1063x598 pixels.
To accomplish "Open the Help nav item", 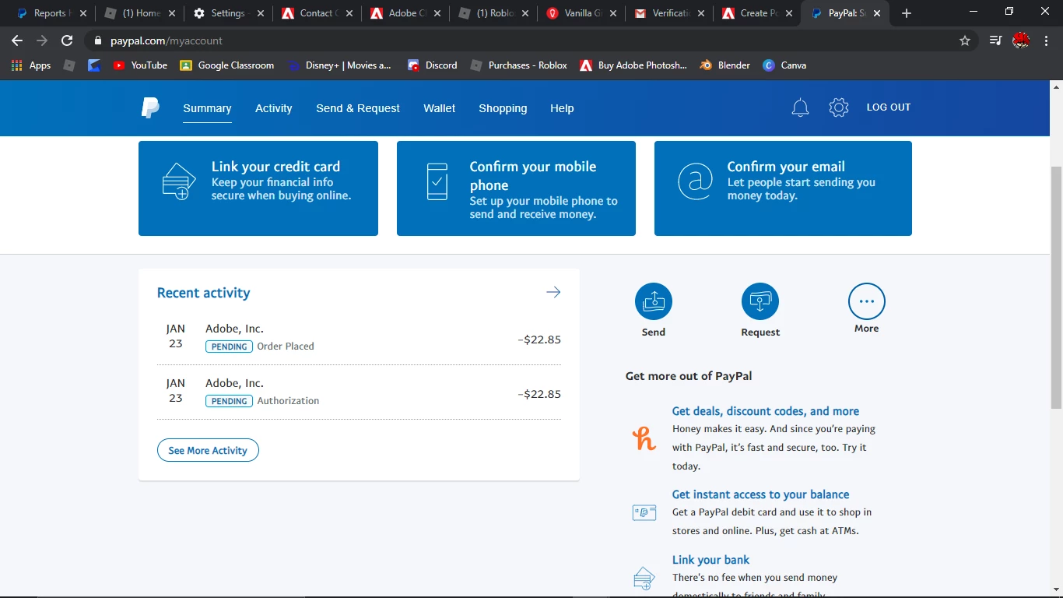I will coord(562,108).
